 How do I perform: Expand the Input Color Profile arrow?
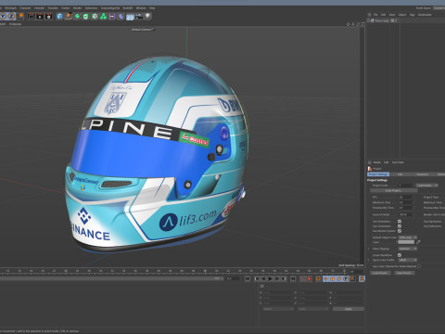[369, 260]
